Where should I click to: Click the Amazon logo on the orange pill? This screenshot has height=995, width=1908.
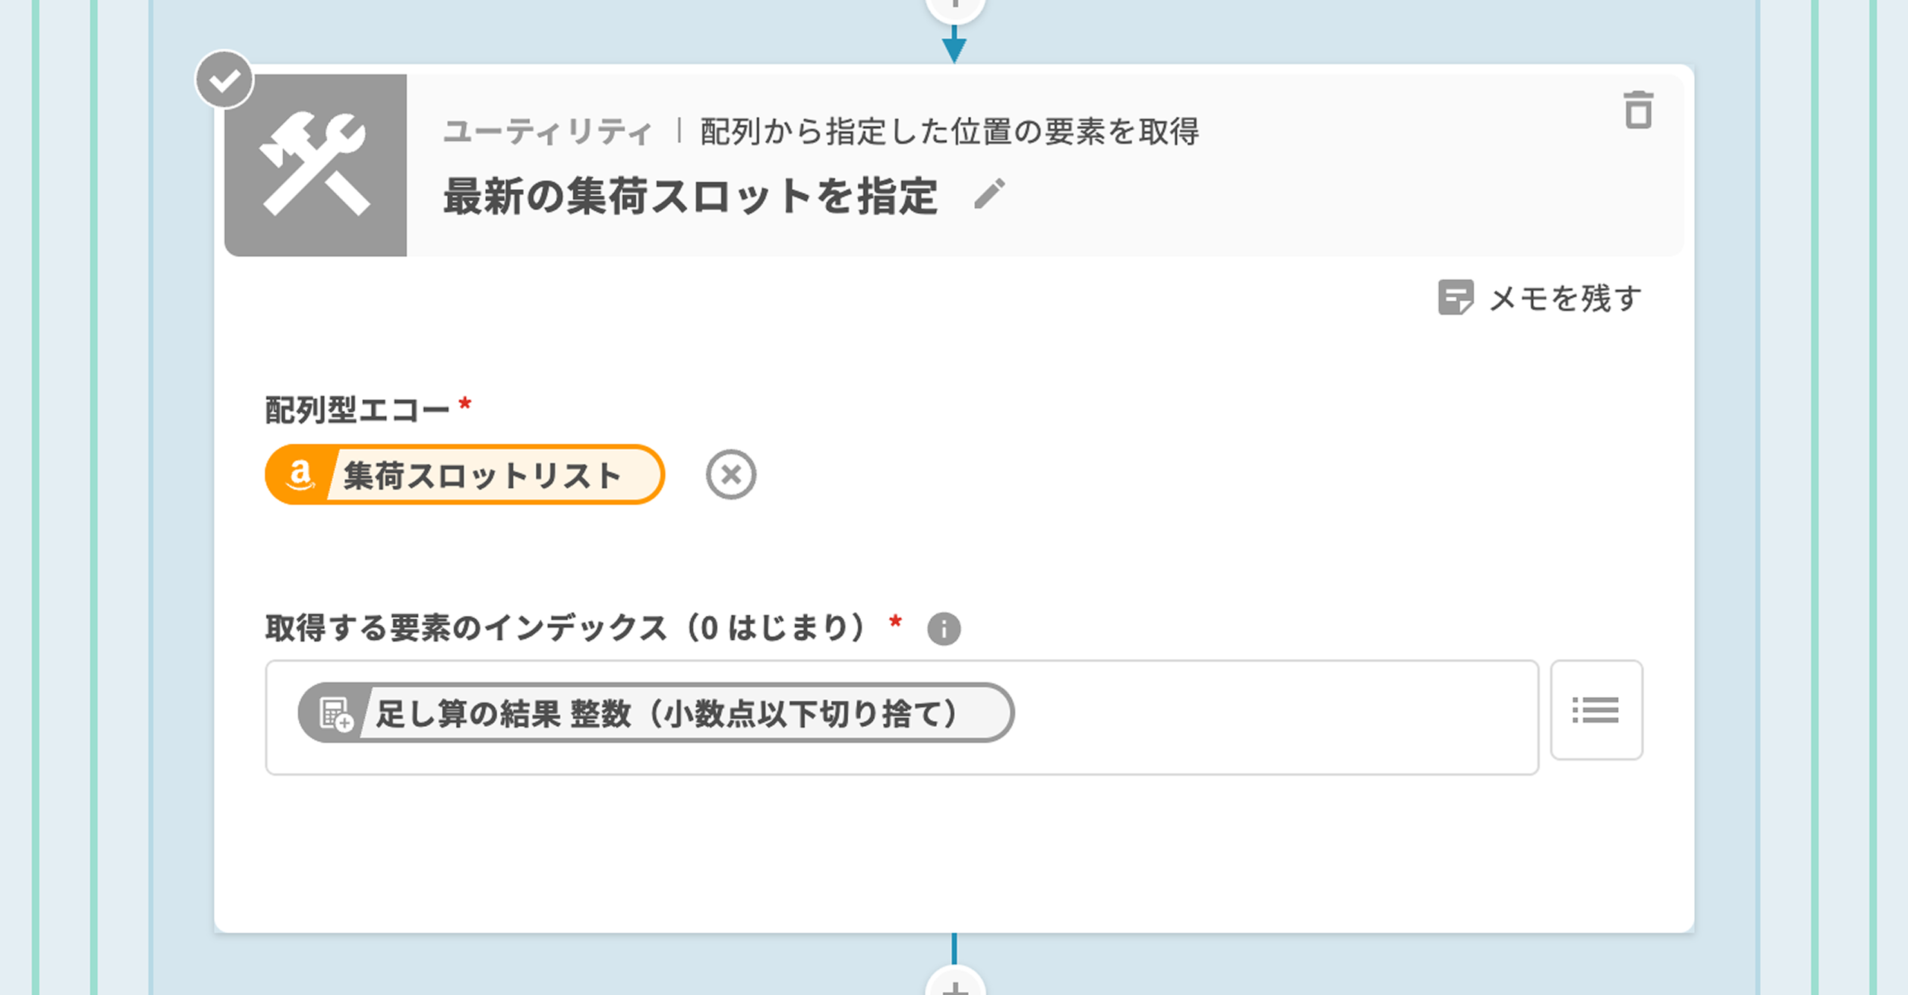pos(300,474)
